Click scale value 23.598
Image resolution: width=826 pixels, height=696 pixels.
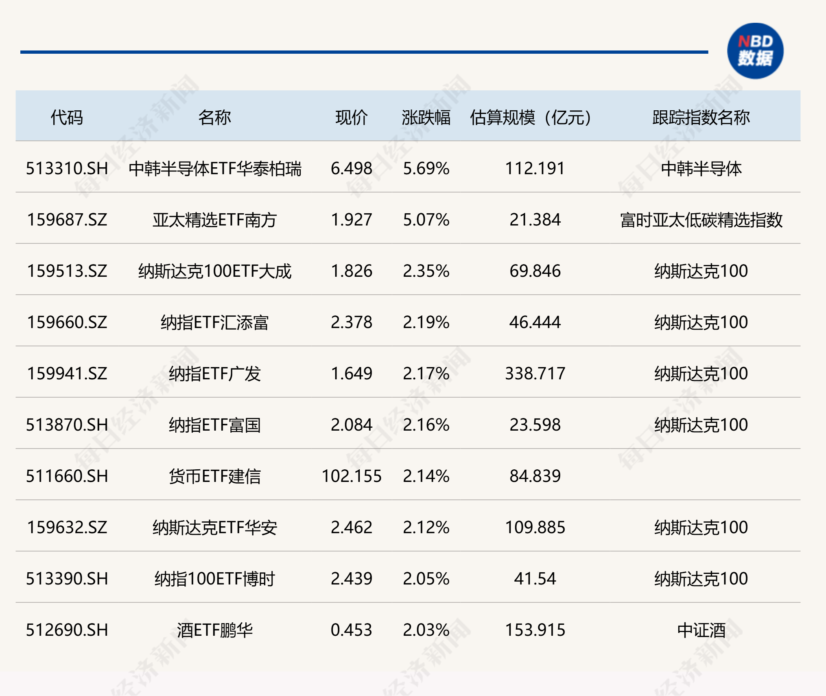535,425
